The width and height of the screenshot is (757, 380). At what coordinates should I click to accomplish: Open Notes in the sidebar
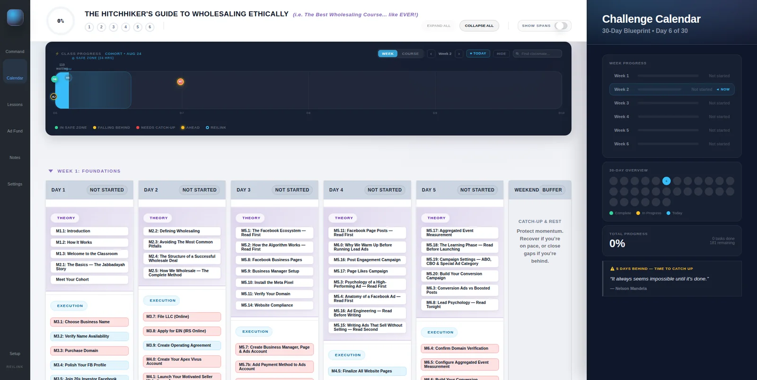coord(15,158)
